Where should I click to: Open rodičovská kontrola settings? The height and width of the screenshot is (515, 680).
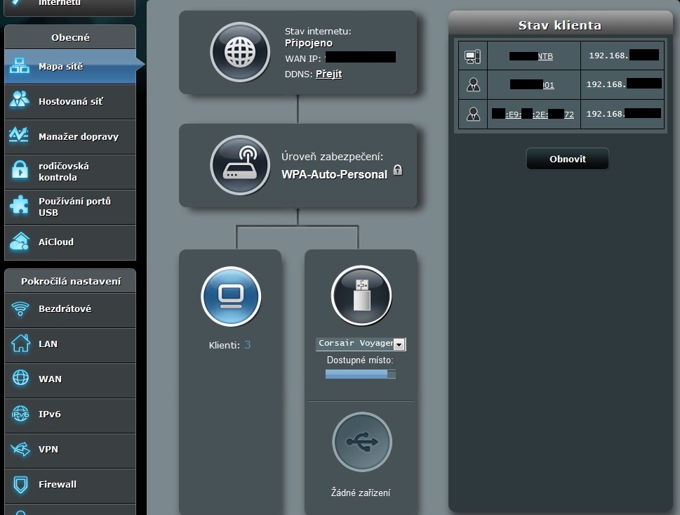[x=63, y=172]
